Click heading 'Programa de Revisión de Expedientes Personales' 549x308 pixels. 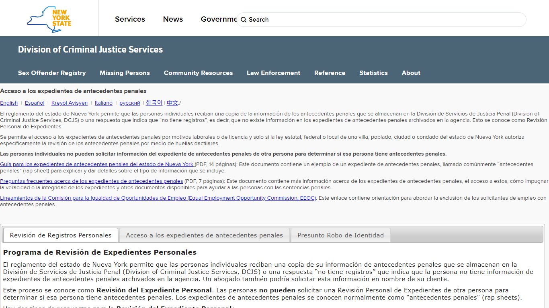click(x=100, y=253)
